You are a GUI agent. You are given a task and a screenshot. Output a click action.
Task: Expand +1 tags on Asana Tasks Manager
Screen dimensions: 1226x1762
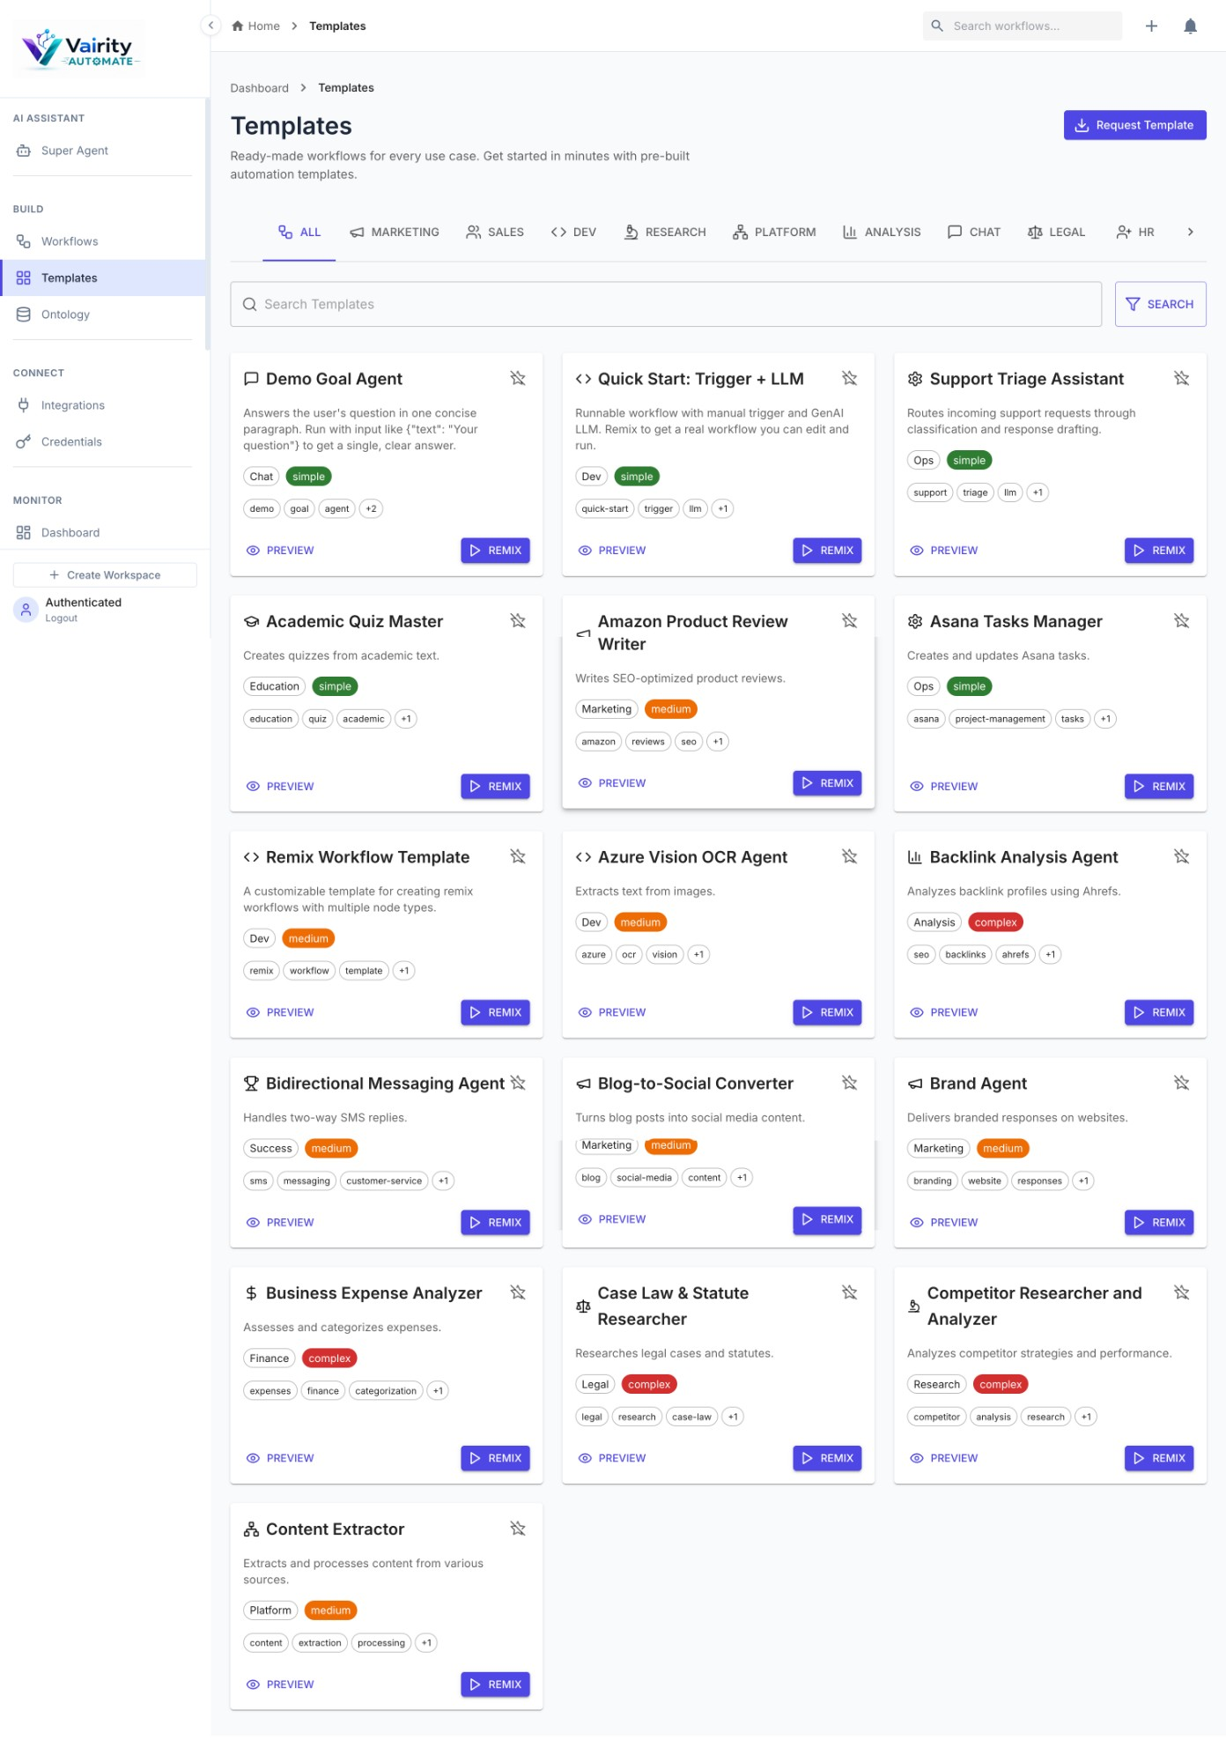point(1105,720)
